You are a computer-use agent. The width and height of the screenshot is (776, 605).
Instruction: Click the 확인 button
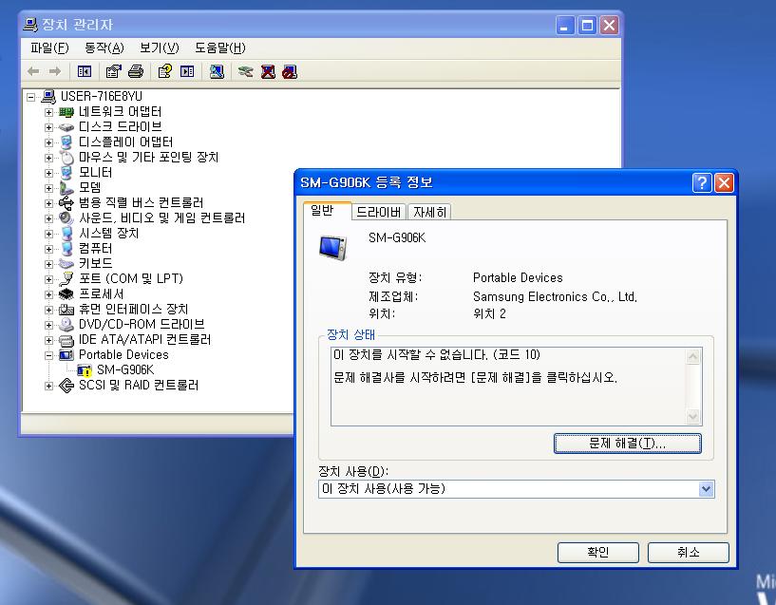[597, 552]
